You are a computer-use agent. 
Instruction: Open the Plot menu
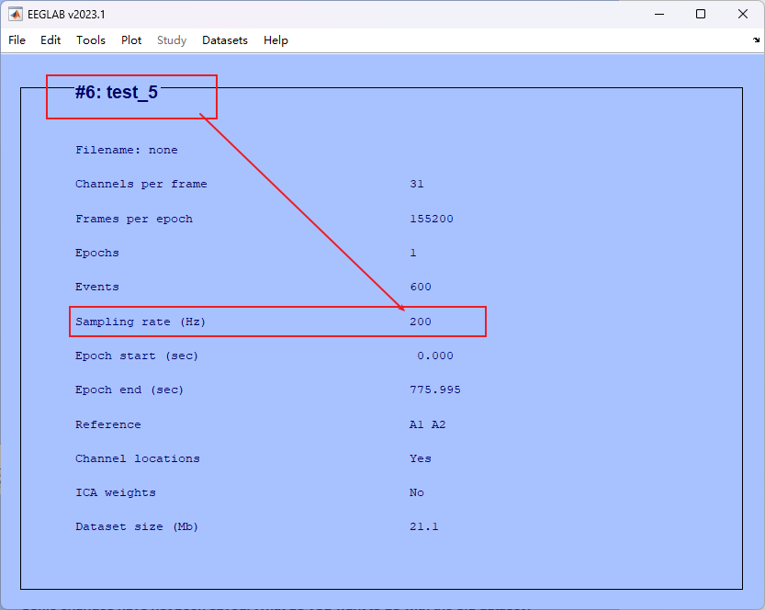131,40
